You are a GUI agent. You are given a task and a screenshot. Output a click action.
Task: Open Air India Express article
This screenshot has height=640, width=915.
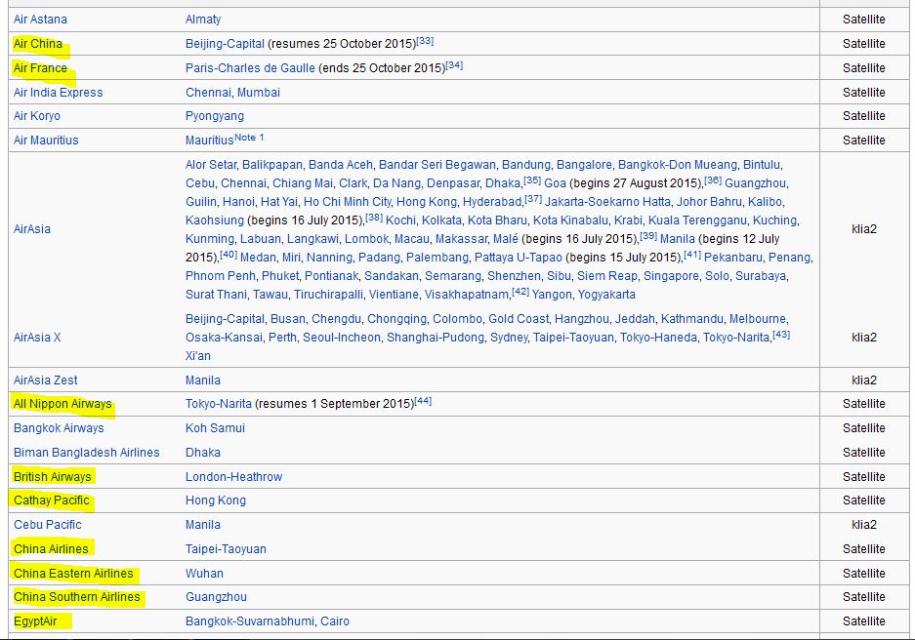coord(59,93)
